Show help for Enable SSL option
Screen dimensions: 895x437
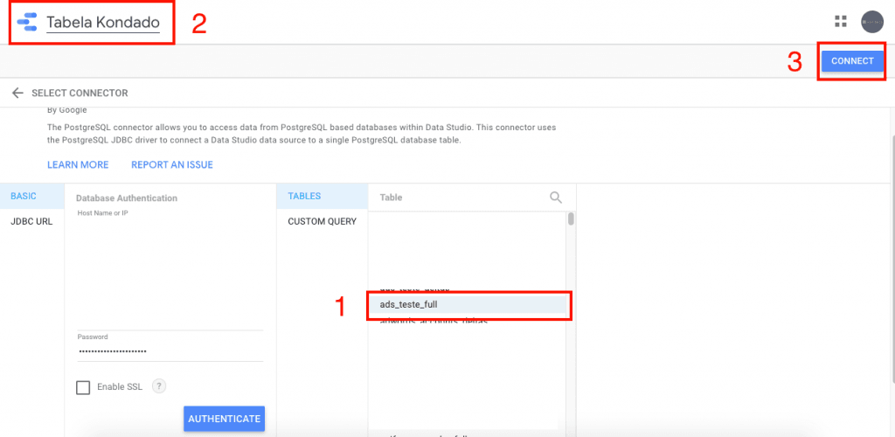159,386
